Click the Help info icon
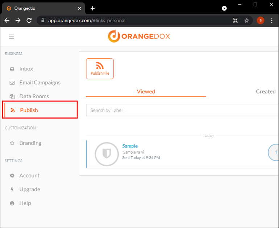Viewport: 279px width, 228px height. click(x=12, y=203)
